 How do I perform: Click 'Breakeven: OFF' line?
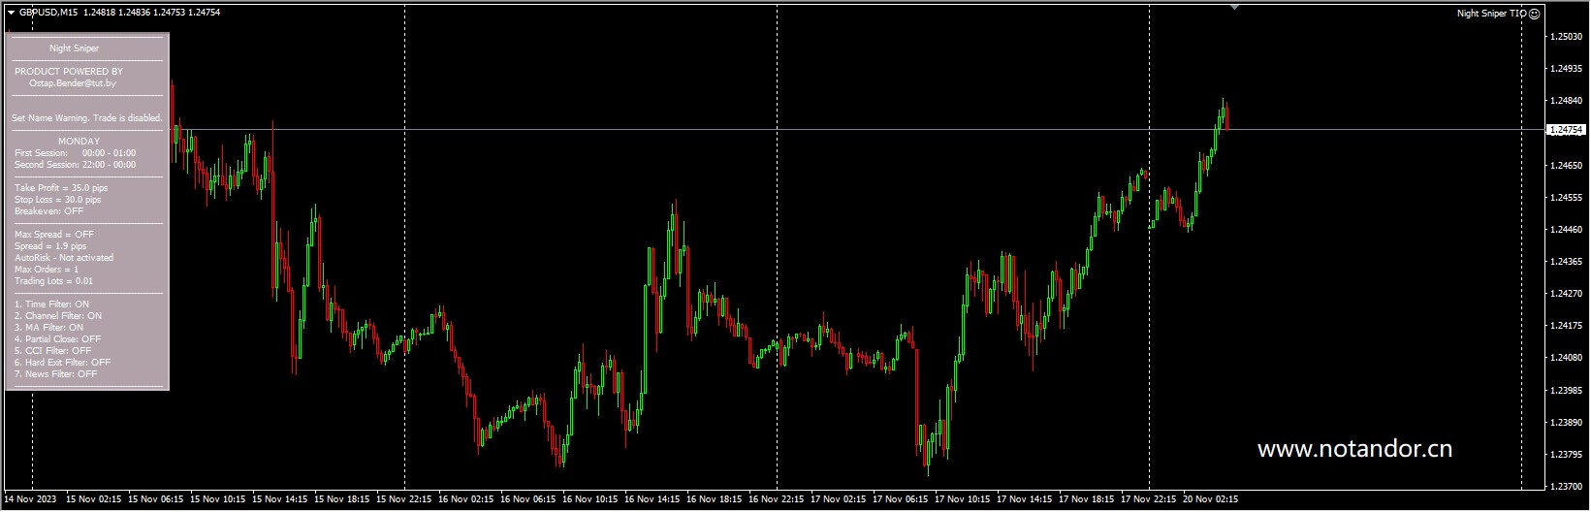(49, 211)
